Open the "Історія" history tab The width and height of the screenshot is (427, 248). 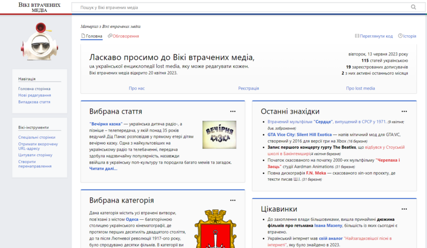[407, 36]
